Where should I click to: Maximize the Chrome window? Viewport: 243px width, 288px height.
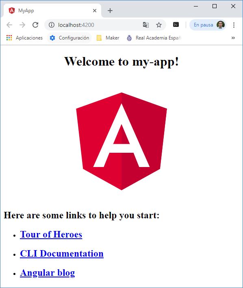click(x=215, y=6)
